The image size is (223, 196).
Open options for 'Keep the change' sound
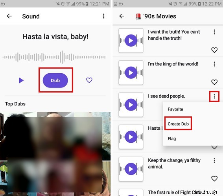(x=214, y=160)
